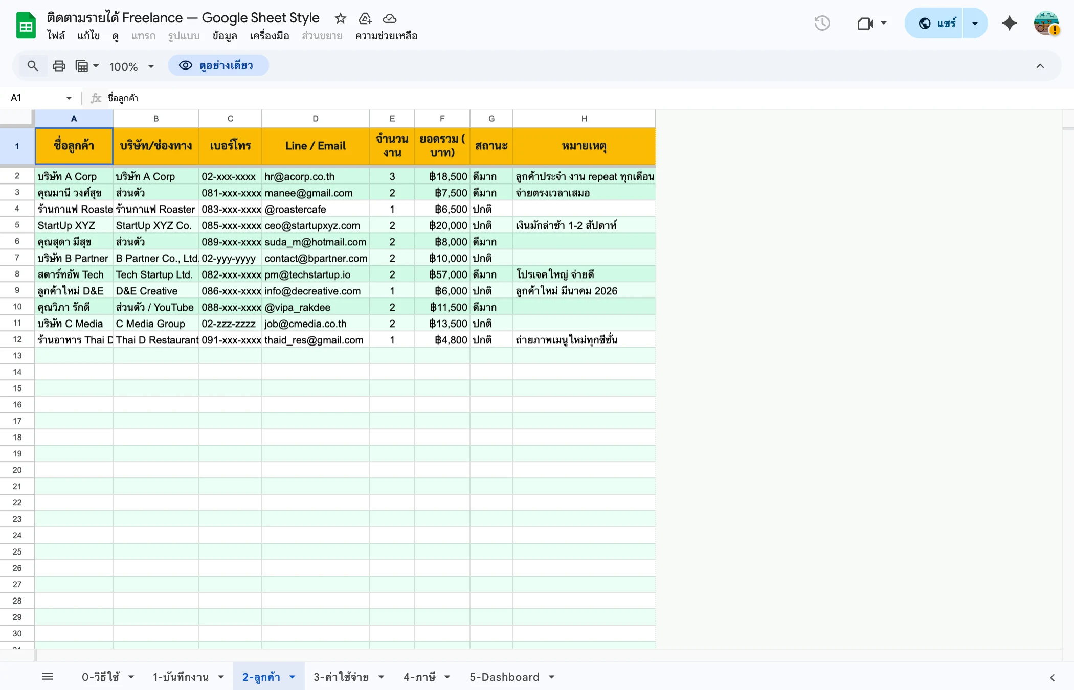1074x690 pixels.
Task: Open Gemini with the sparkle icon
Action: pos(1009,23)
